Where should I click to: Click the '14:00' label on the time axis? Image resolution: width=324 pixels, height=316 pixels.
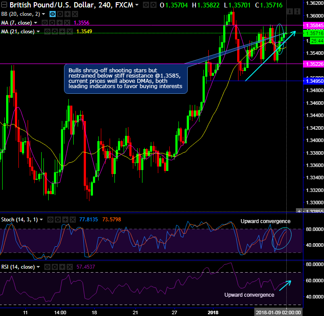[x=60, y=312]
